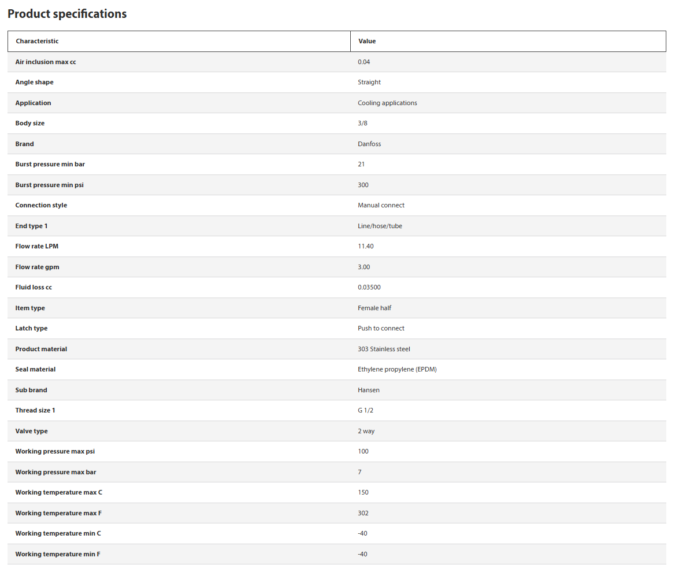Click the Cooling applications value

click(387, 103)
